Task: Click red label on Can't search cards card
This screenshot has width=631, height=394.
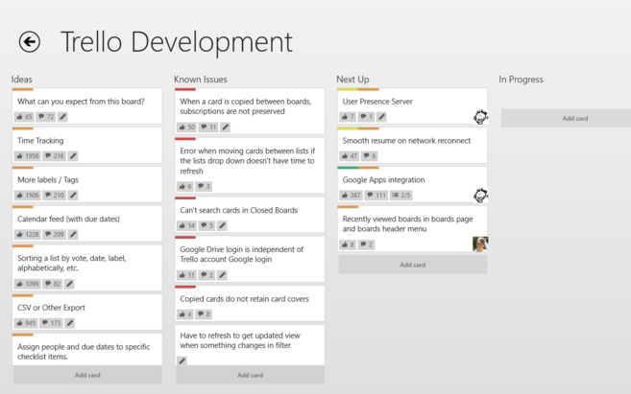Action: (185, 198)
